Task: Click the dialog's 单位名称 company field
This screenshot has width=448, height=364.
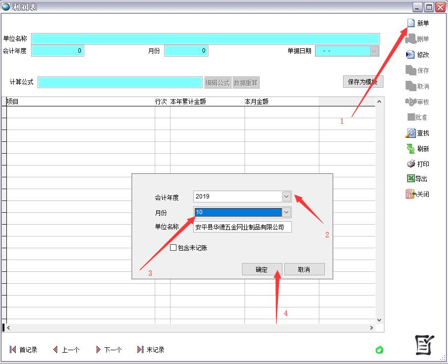Action: [242, 227]
